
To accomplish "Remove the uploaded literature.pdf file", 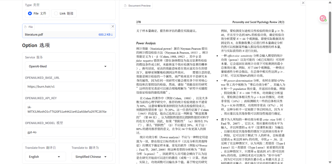I will 113,27.
